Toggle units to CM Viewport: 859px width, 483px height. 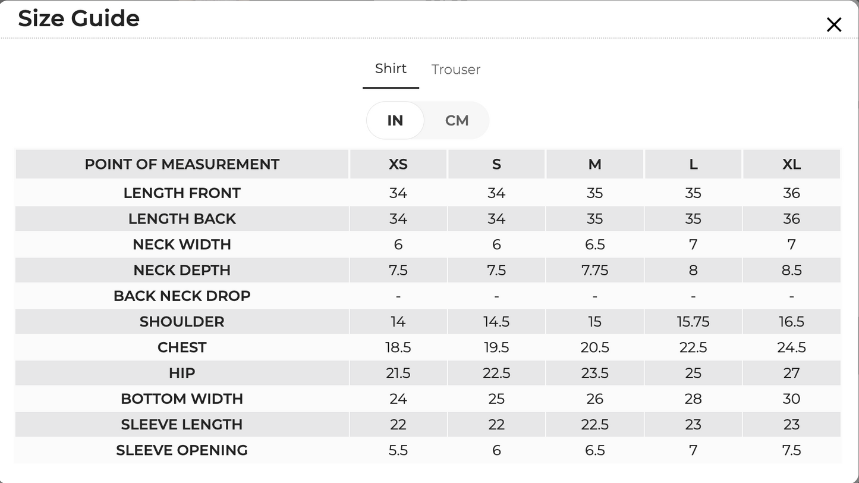point(457,121)
